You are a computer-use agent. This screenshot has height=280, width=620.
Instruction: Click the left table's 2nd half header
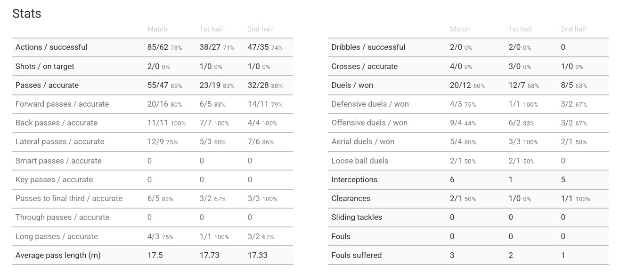(261, 29)
